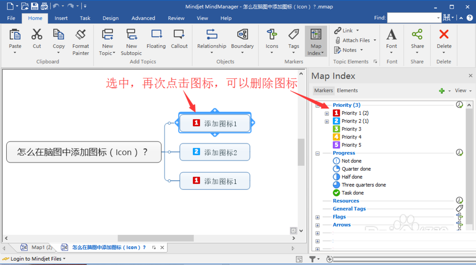Viewport: 476px width, 265px height.
Task: Apply Three quarters done marker
Action: pyautogui.click(x=359, y=185)
